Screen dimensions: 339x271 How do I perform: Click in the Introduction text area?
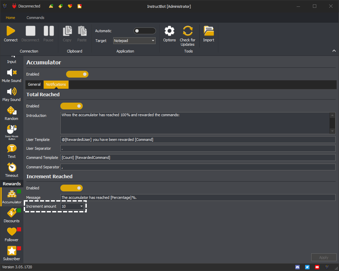[x=195, y=123]
